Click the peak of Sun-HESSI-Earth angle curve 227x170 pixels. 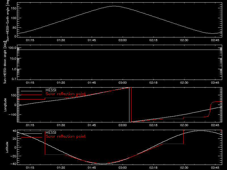[x=114, y=6]
